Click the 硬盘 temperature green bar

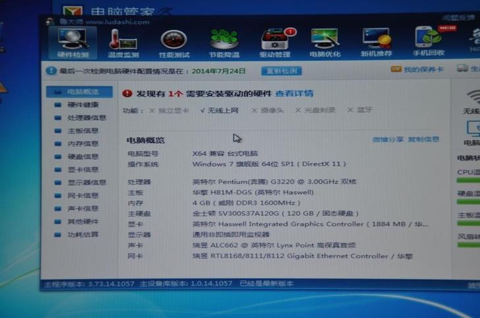468,202
